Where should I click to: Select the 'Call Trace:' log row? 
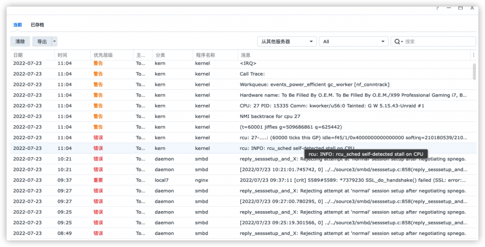(243, 74)
